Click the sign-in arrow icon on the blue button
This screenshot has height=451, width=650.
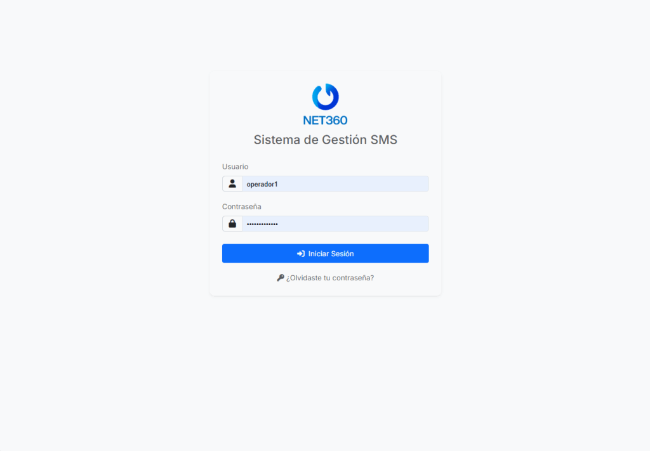(301, 254)
